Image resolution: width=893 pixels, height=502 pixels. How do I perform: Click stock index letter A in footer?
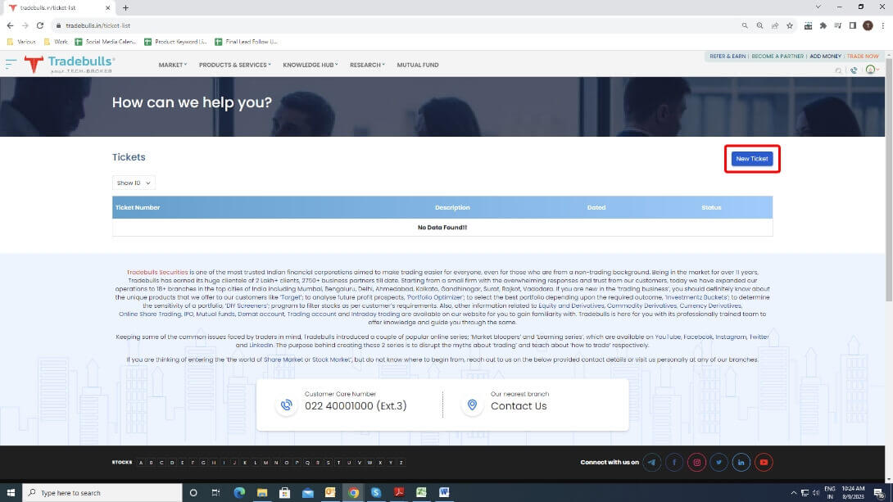tap(140, 463)
